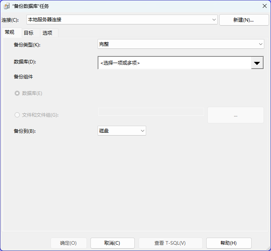Image resolution: width=271 pixels, height=251 pixels.
Task: Select the 数据库(E) radio button
Action: (x=17, y=93)
